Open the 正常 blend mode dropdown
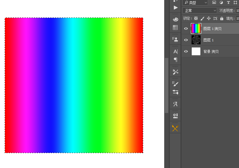Viewport: 239px width, 168px height. pyautogui.click(x=200, y=11)
